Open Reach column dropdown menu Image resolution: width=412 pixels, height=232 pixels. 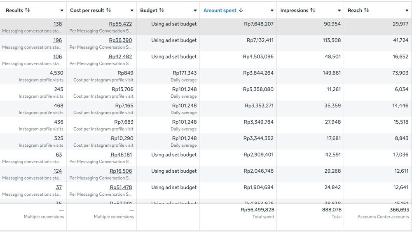[407, 11]
